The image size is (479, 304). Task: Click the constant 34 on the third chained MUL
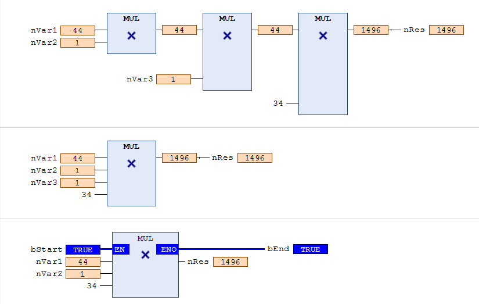[278, 103]
